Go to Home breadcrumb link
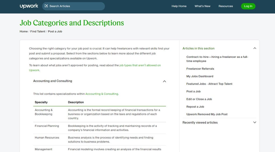 click(24, 31)
